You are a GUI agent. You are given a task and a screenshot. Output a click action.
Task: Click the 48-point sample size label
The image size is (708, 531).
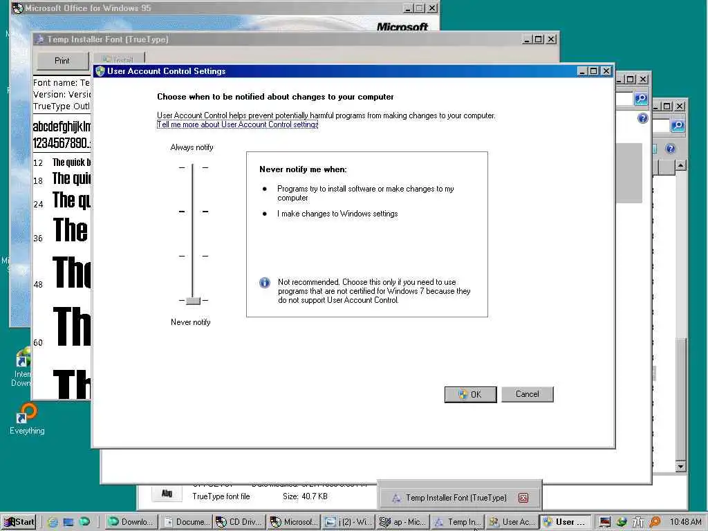pos(39,284)
